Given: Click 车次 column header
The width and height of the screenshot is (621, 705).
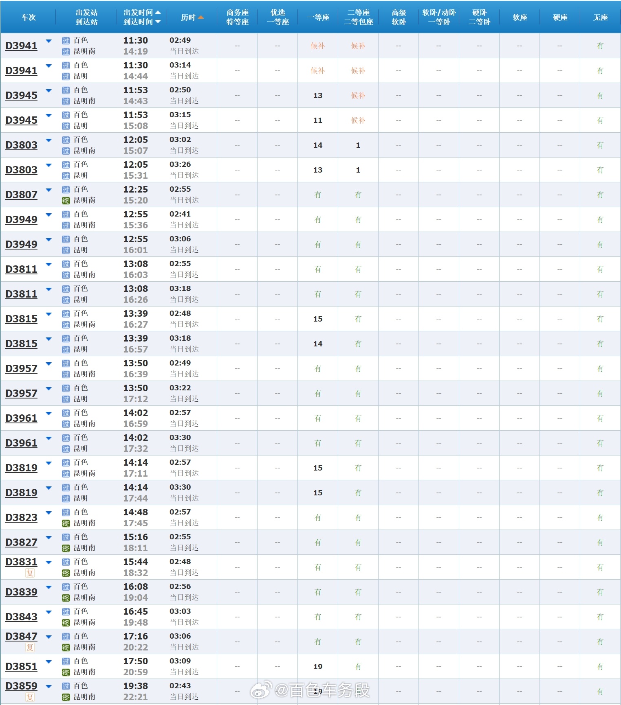Looking at the screenshot, I should pos(29,18).
